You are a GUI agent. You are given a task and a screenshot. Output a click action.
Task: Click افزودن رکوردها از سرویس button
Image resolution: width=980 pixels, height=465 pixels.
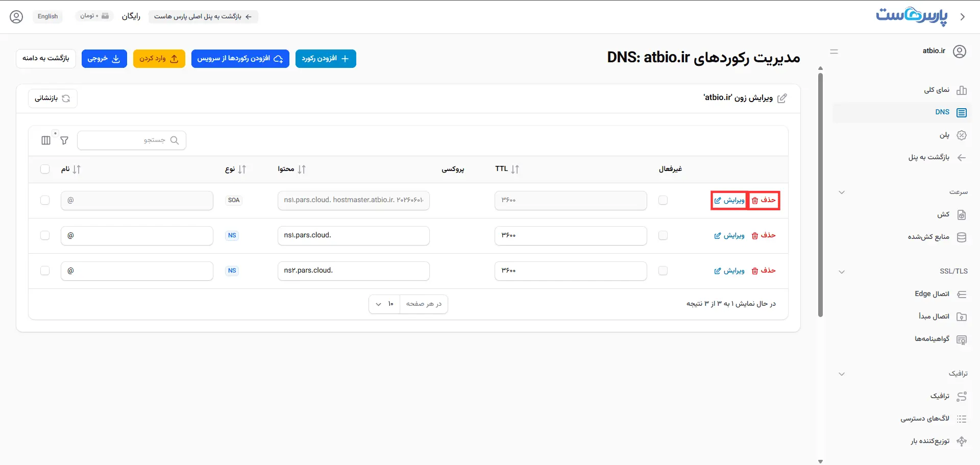[x=240, y=59]
